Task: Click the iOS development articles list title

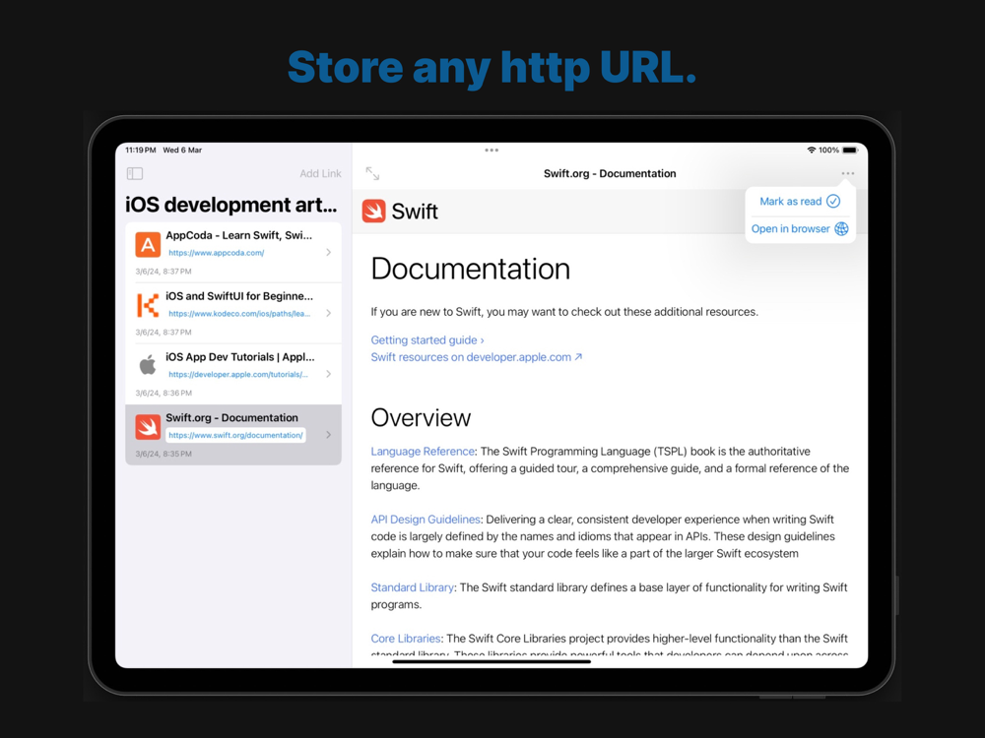Action: click(231, 206)
